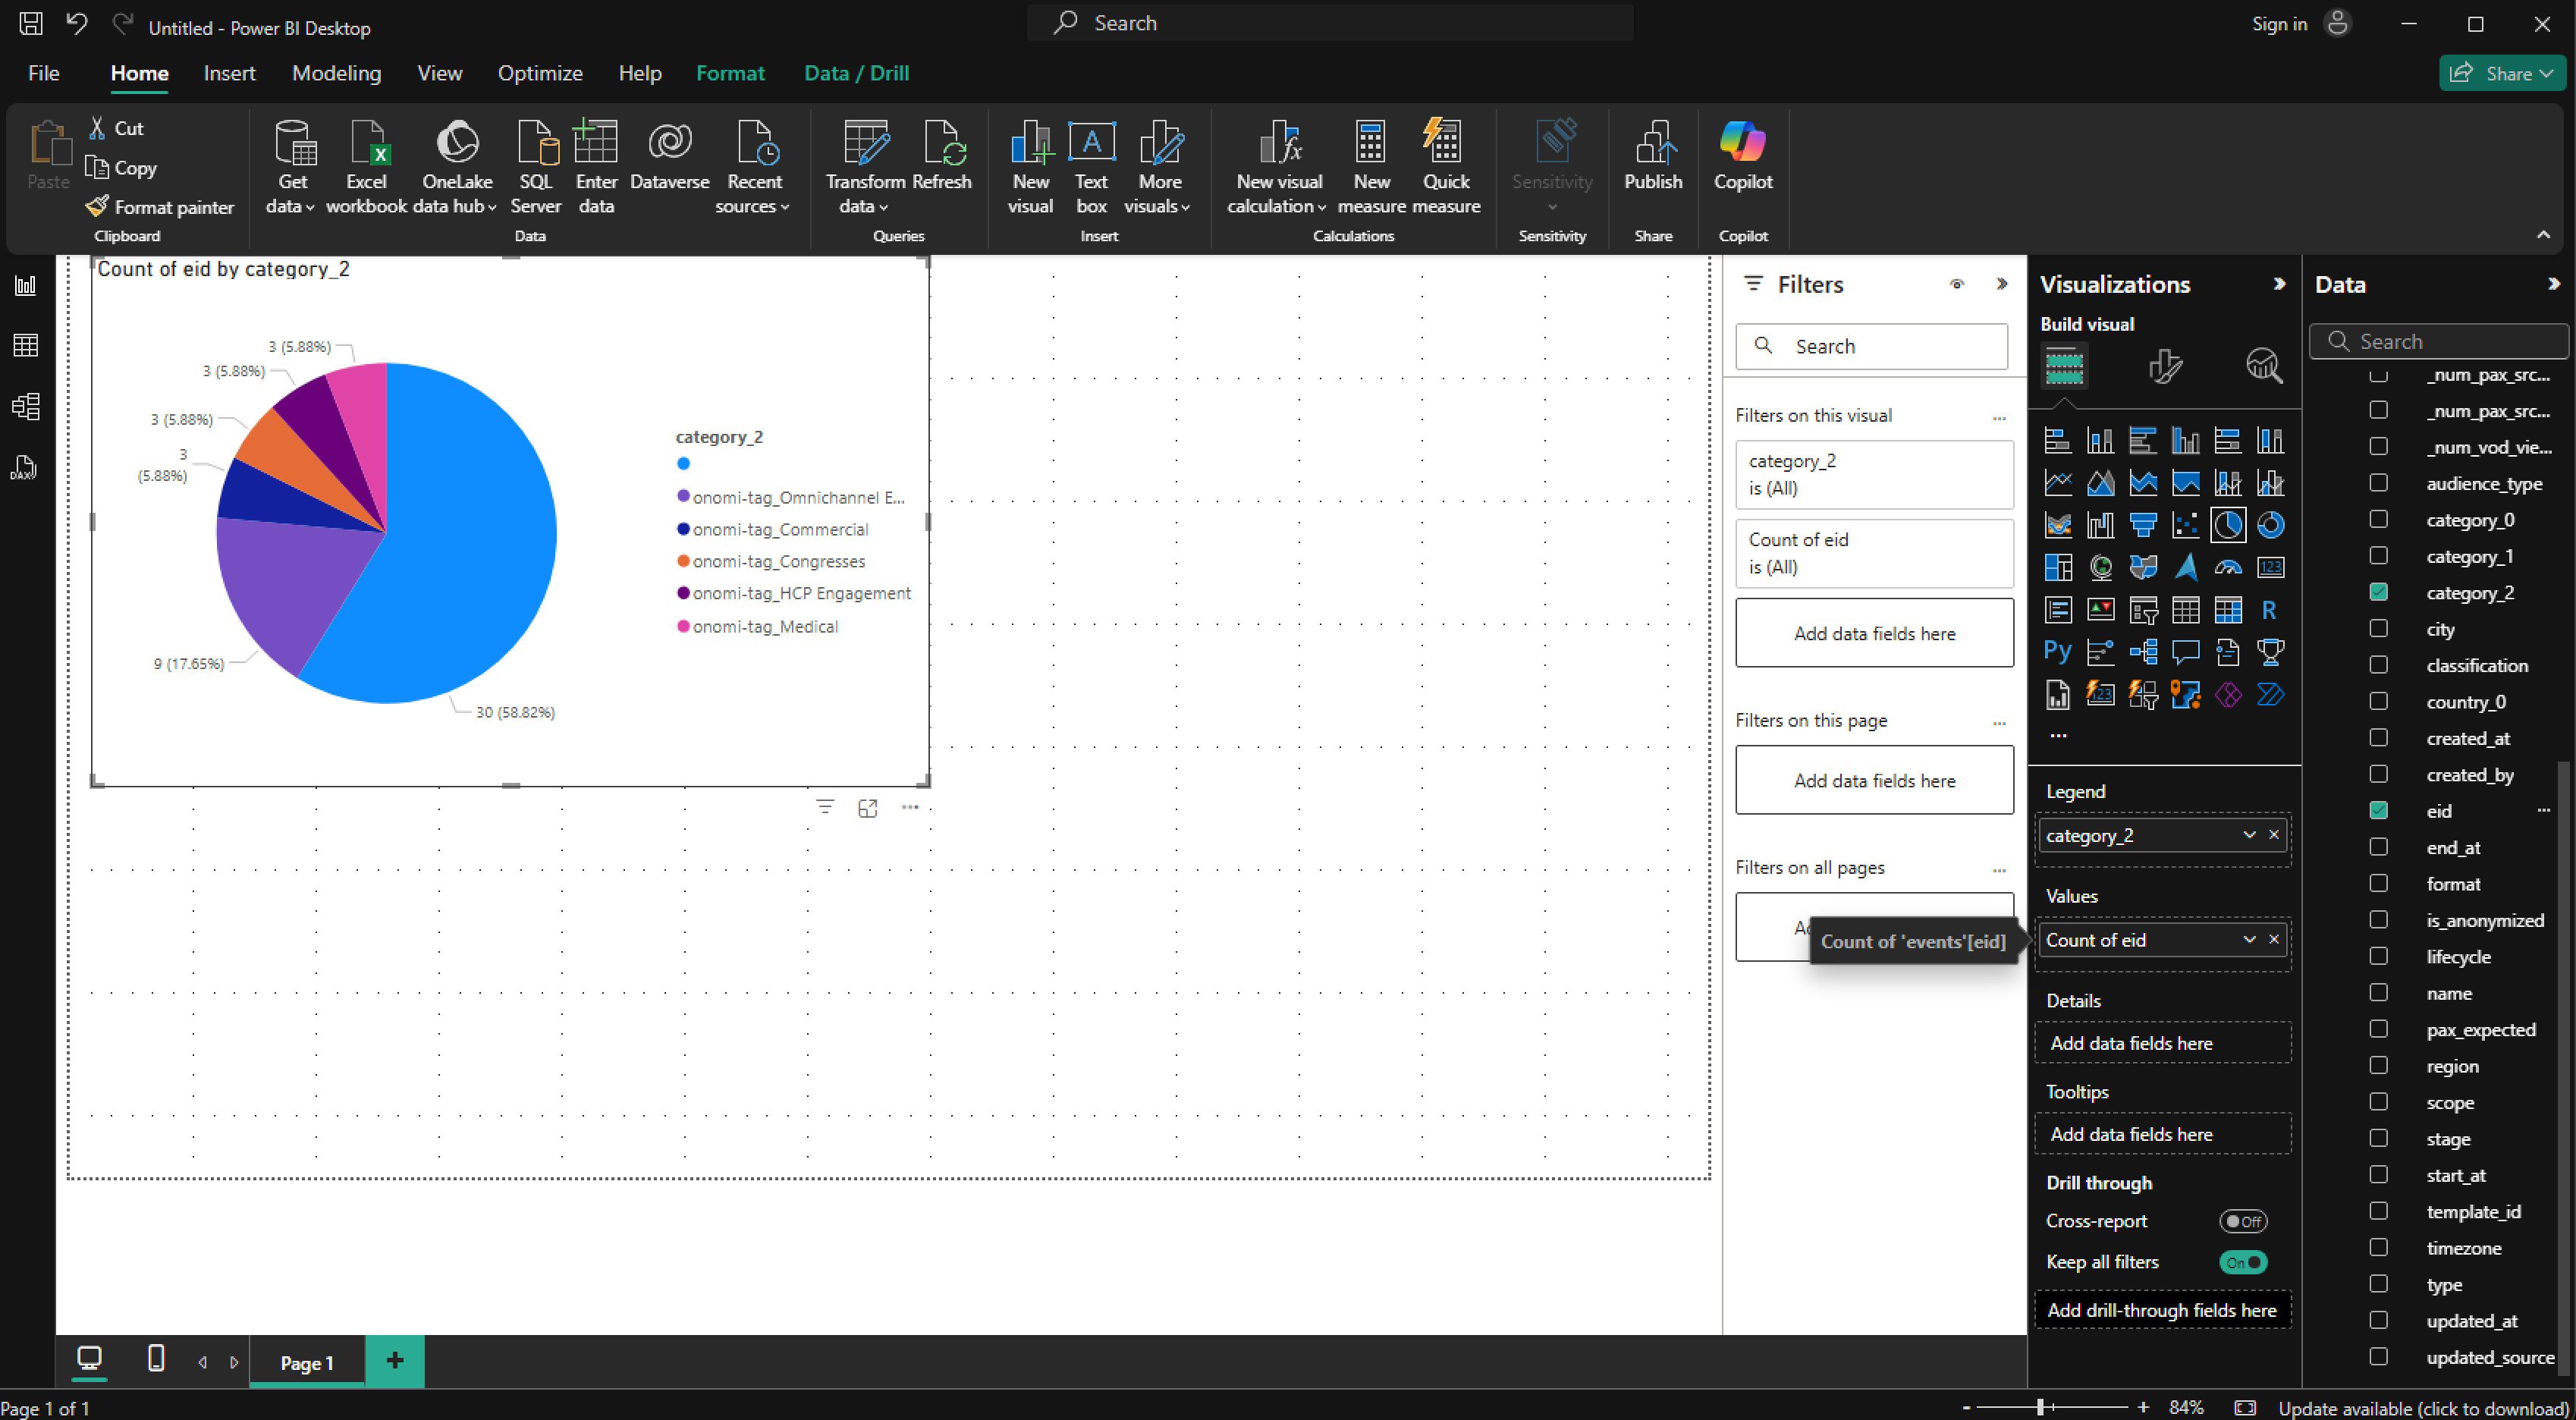2576x1420 pixels.
Task: Switch to the Insert ribbon tab
Action: pyautogui.click(x=229, y=73)
